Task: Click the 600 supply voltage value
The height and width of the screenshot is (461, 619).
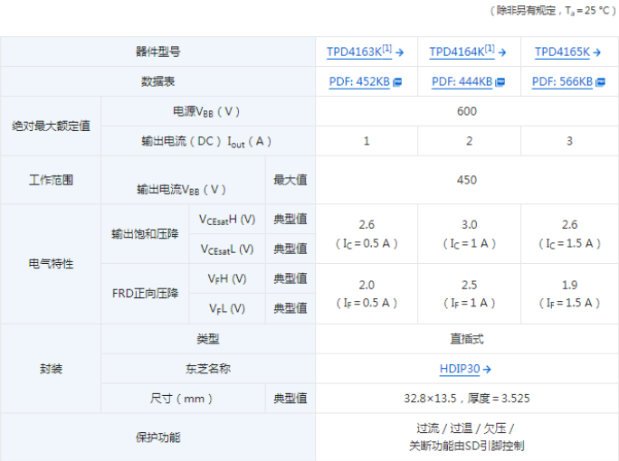Action: click(467, 111)
